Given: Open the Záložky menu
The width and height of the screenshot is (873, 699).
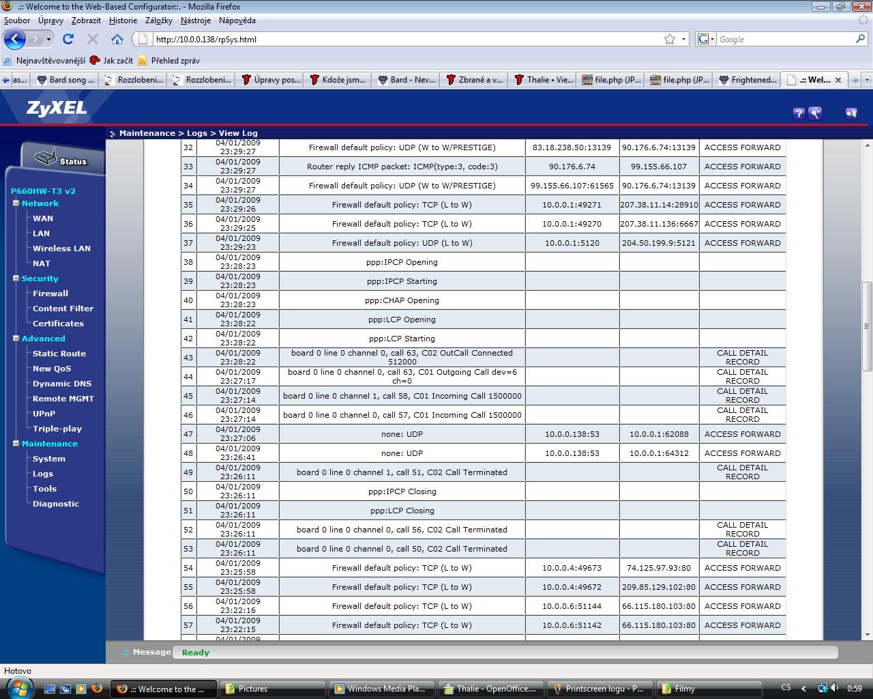Looking at the screenshot, I should (x=158, y=20).
